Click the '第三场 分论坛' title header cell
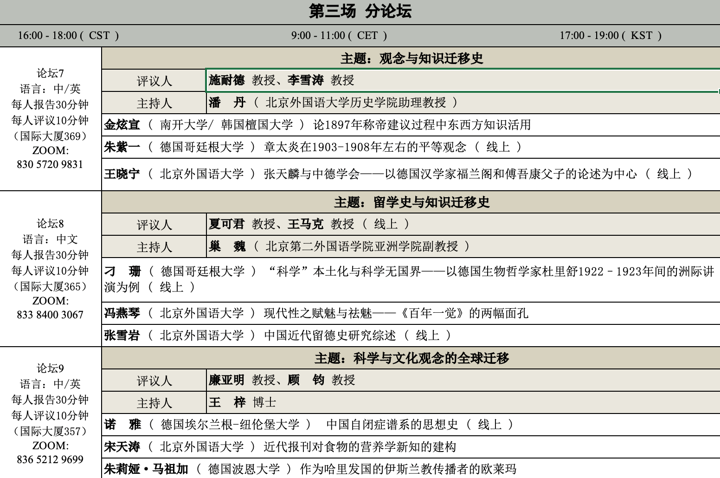 click(x=360, y=12)
